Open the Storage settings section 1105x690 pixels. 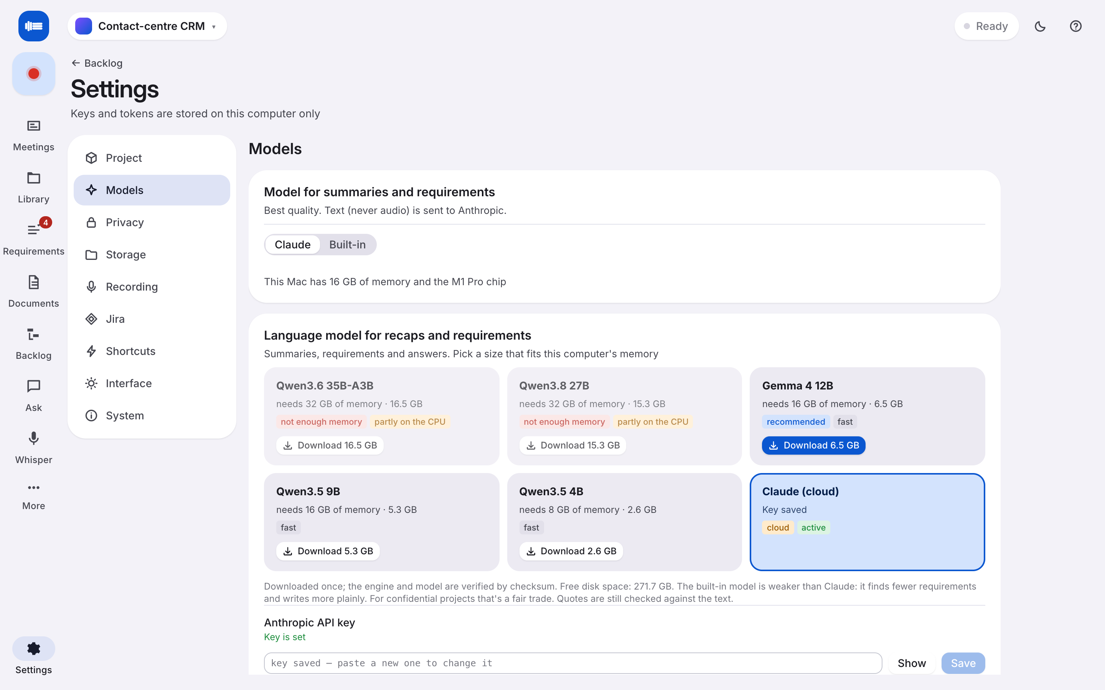(x=152, y=255)
